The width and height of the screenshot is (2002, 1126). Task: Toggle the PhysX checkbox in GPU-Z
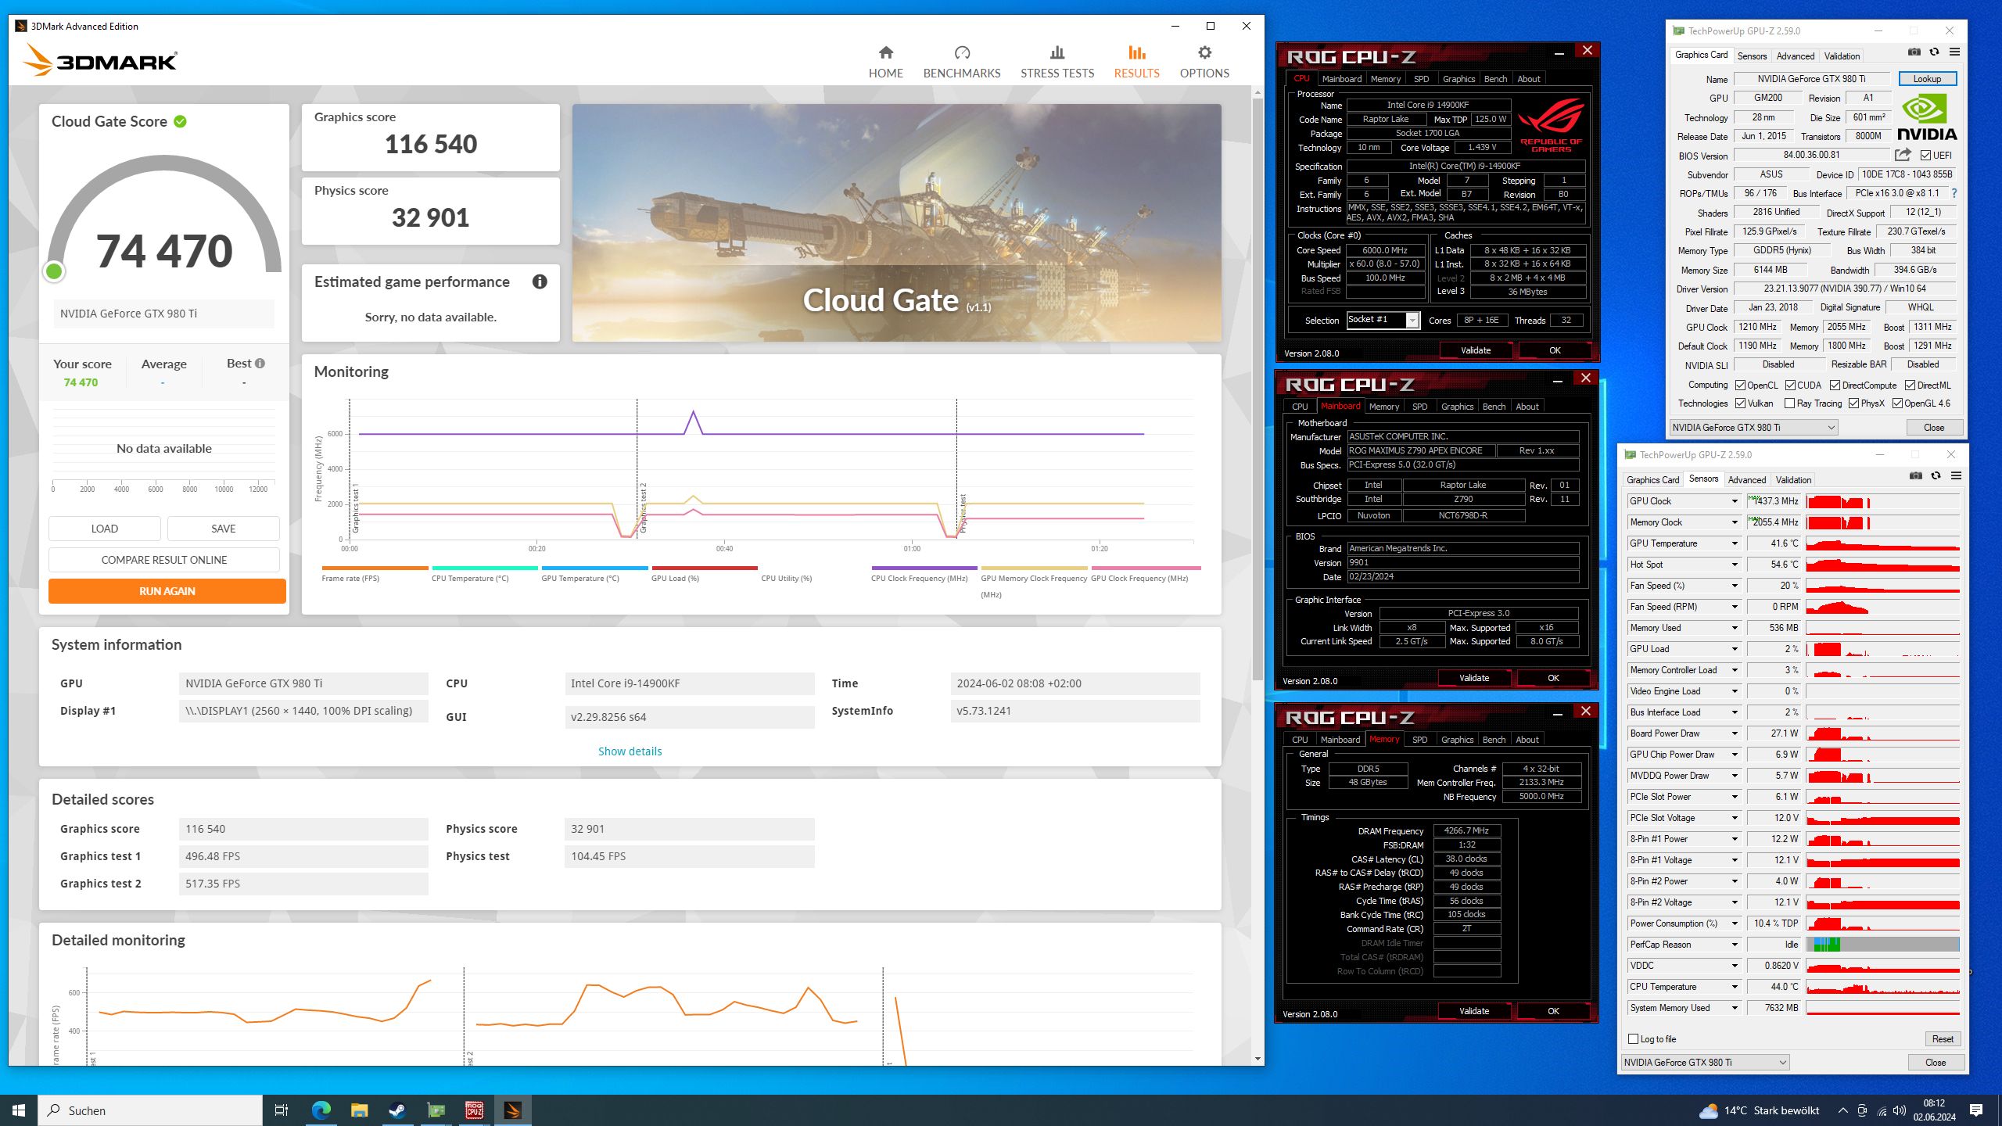tap(1853, 403)
